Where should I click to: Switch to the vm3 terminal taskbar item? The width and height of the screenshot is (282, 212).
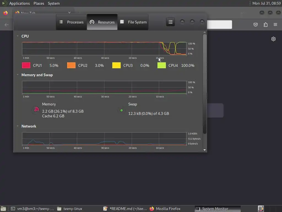32,209
